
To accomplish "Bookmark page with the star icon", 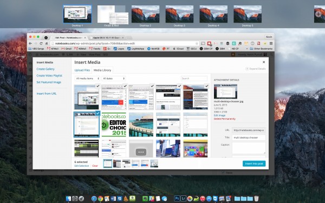I will [197, 43].
